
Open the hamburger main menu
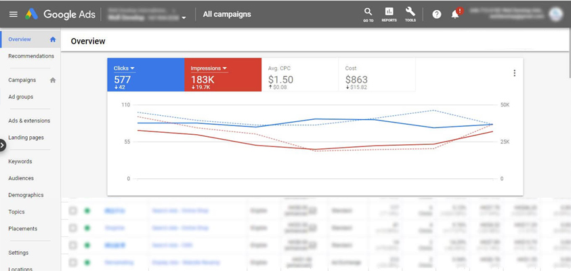pyautogui.click(x=13, y=14)
